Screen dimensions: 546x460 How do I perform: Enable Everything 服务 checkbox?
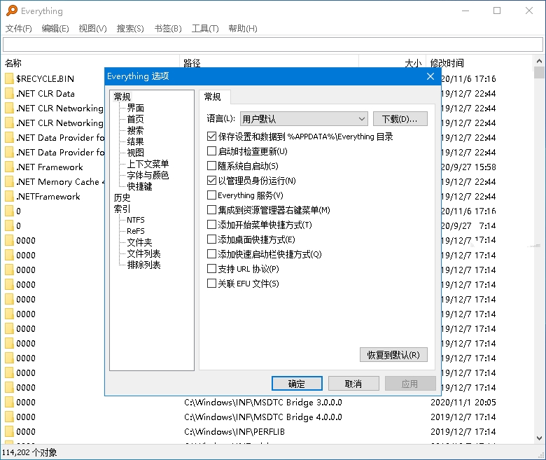click(211, 195)
